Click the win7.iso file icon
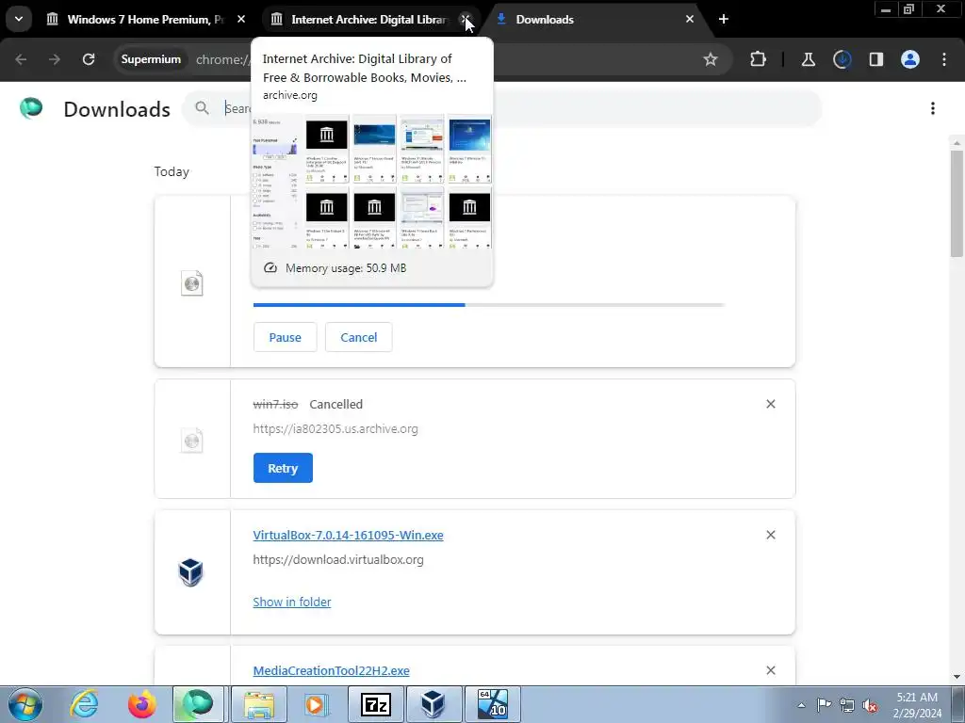 192,441
